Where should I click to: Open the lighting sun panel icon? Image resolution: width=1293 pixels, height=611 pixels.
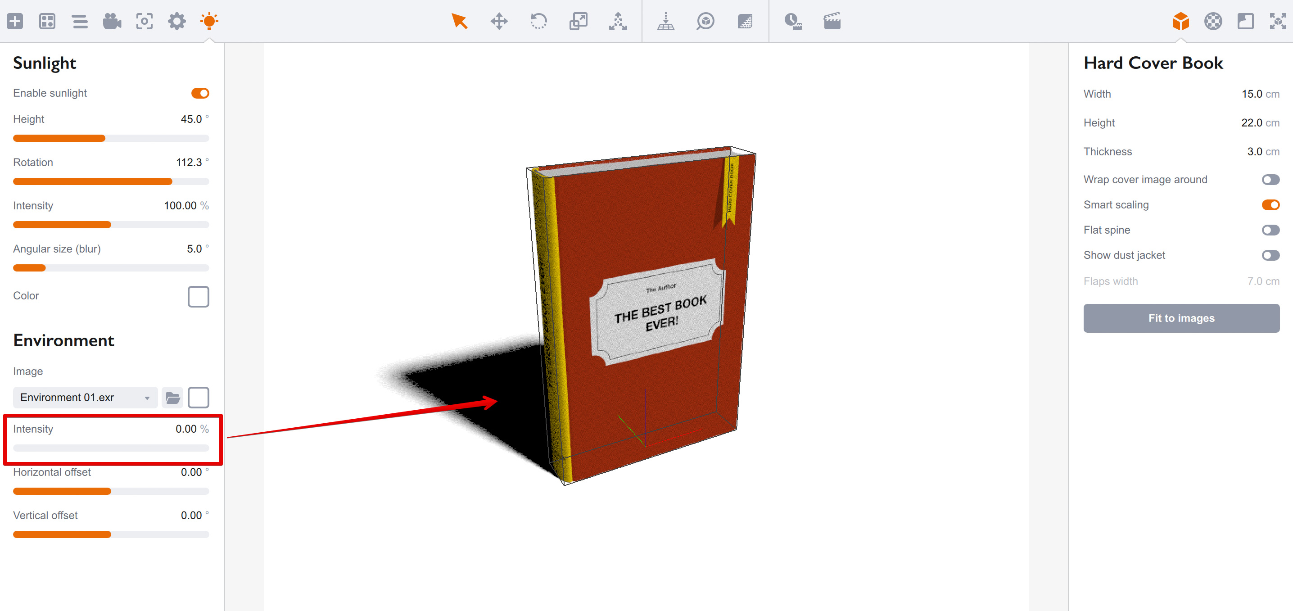[x=209, y=22]
